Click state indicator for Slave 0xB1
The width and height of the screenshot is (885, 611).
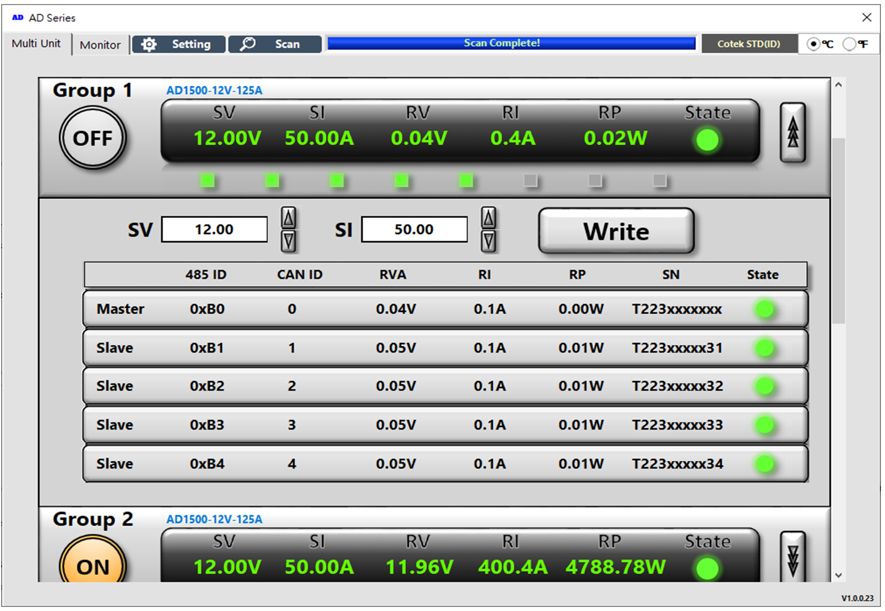(x=765, y=348)
